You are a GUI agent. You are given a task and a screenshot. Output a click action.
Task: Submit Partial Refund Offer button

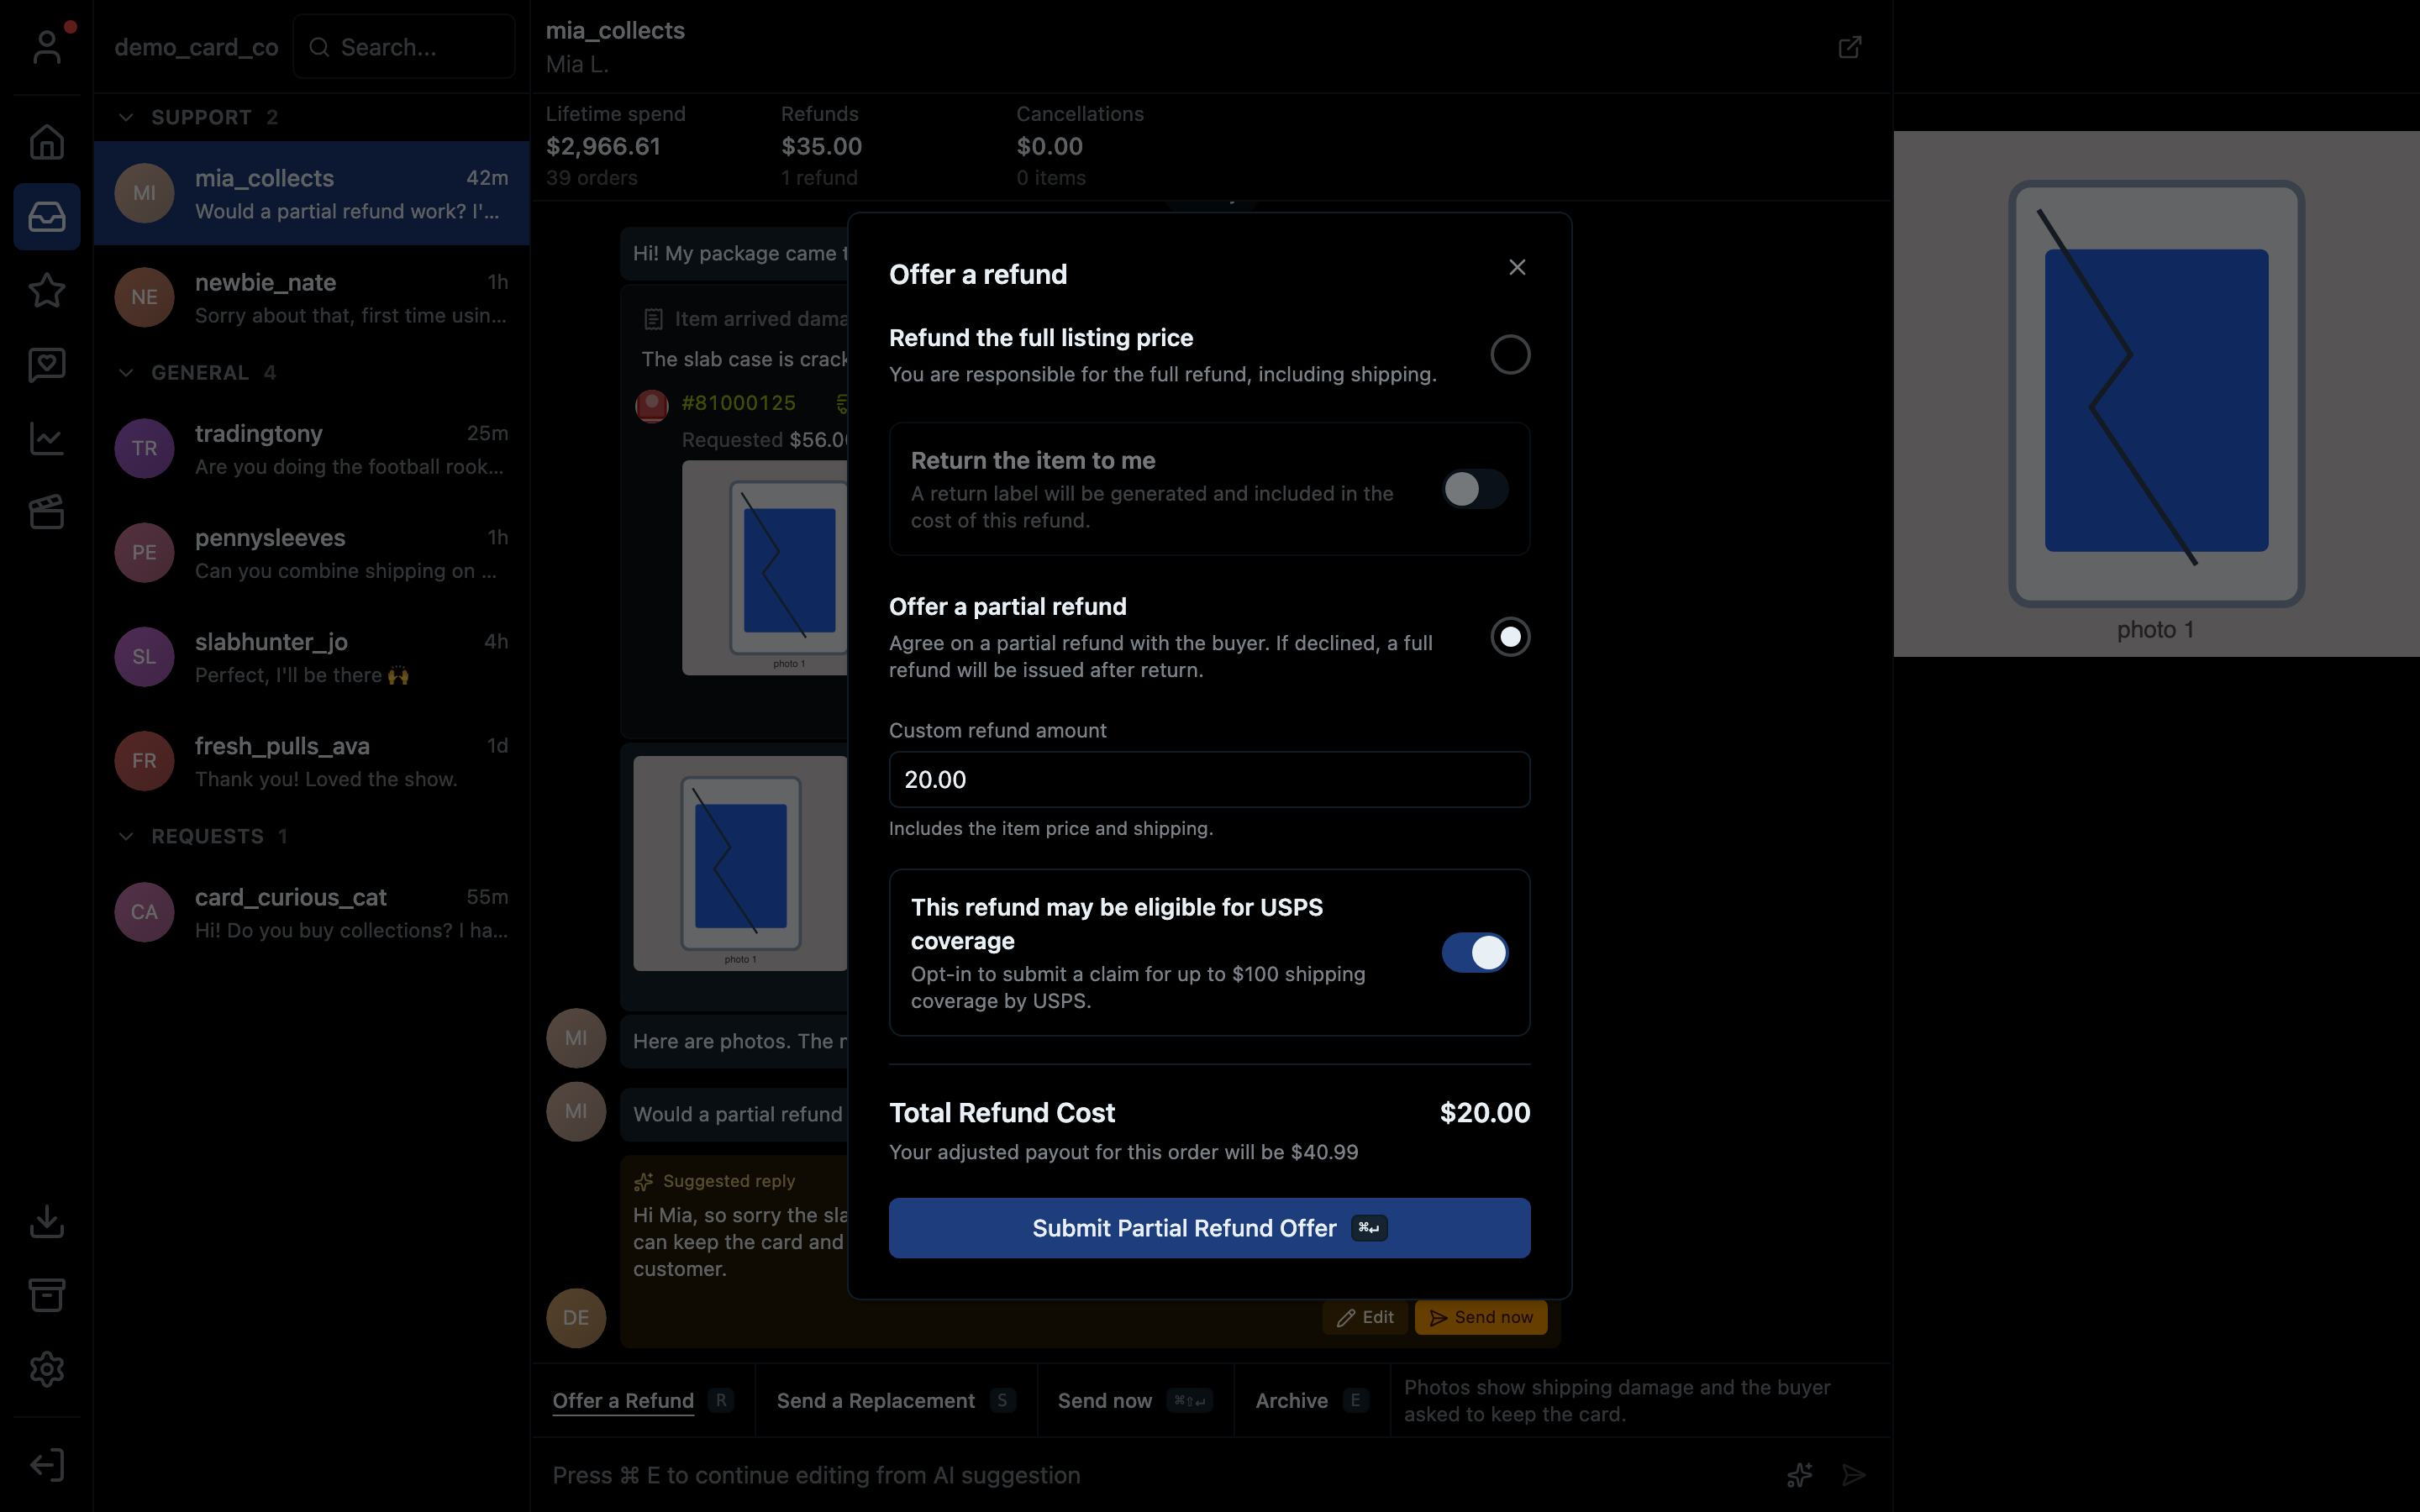(x=1209, y=1228)
